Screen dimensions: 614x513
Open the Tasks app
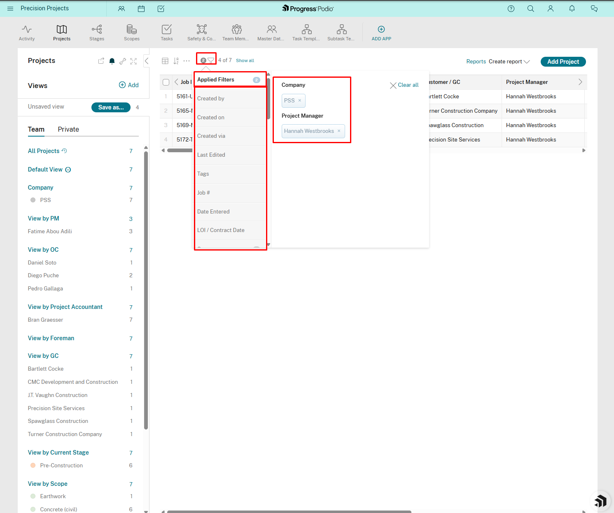pyautogui.click(x=166, y=32)
